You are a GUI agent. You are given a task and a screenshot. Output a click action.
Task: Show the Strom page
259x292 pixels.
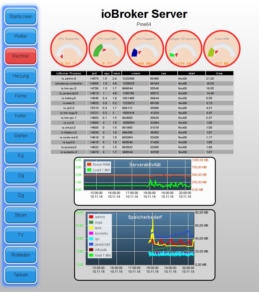point(21,215)
